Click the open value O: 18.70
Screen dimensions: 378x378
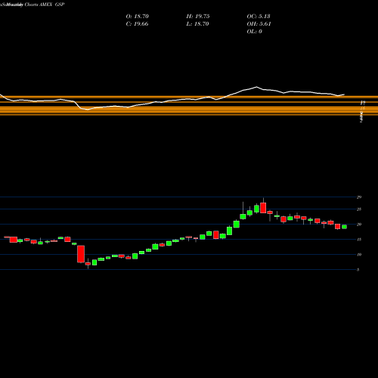click(138, 17)
